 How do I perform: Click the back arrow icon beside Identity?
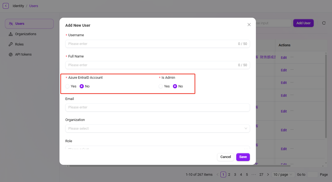tap(6, 6)
